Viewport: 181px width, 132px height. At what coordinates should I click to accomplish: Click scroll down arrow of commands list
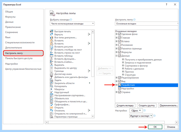click(93, 116)
